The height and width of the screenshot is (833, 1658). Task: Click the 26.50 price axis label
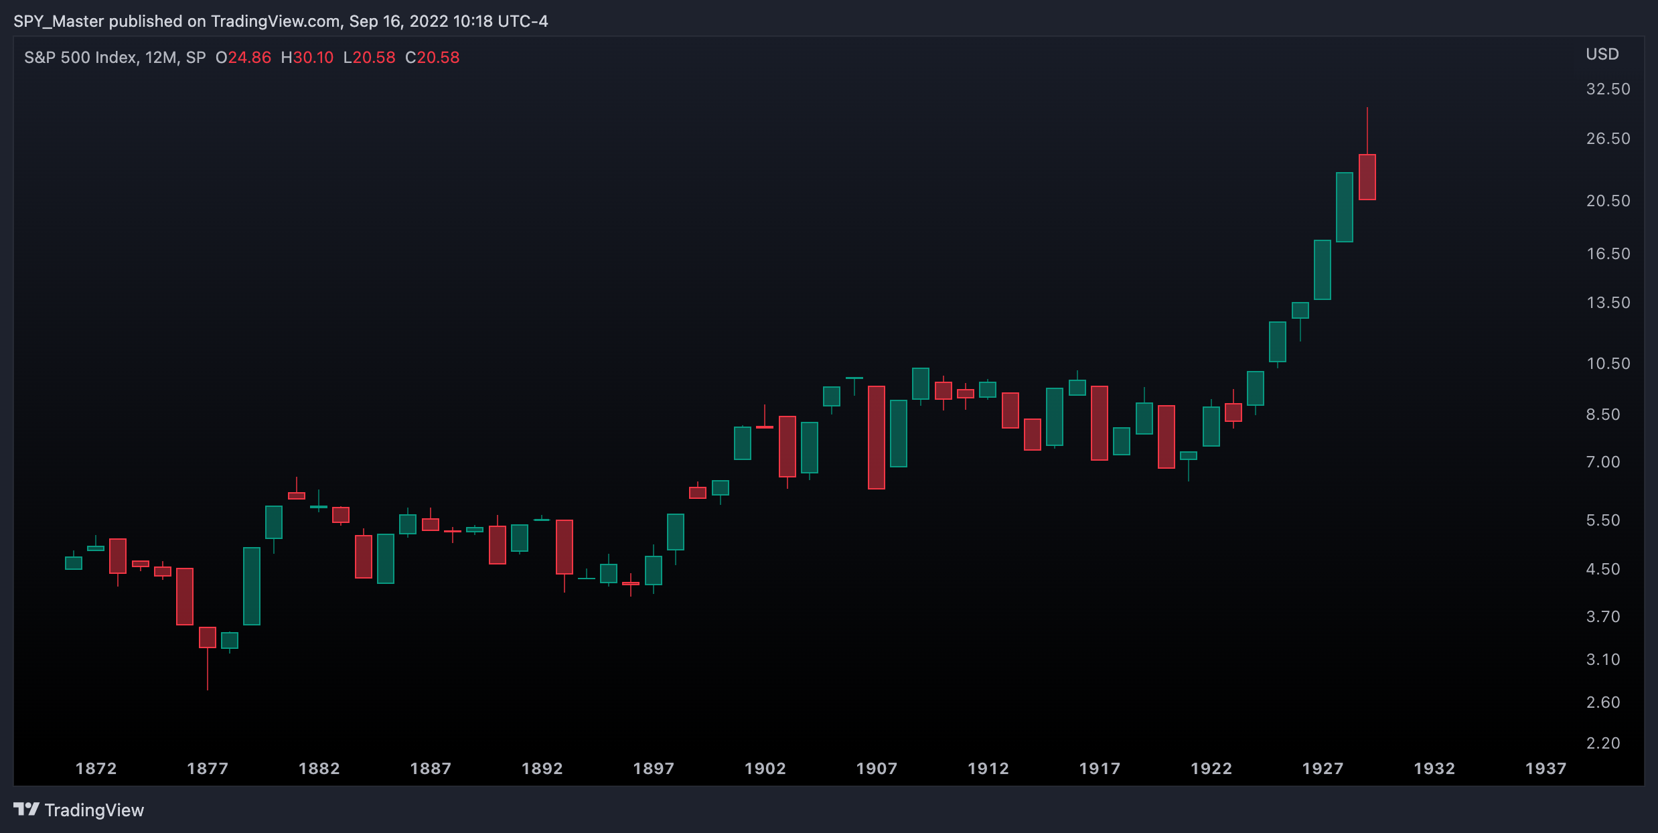click(x=1608, y=139)
